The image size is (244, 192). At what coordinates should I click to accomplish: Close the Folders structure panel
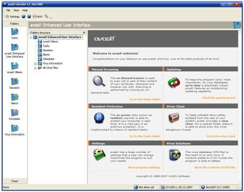pos(84,33)
